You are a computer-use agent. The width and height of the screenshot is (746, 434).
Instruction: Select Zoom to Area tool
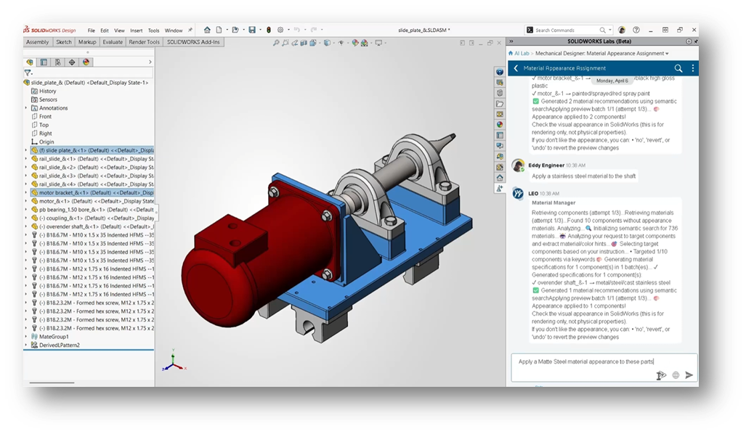point(285,43)
